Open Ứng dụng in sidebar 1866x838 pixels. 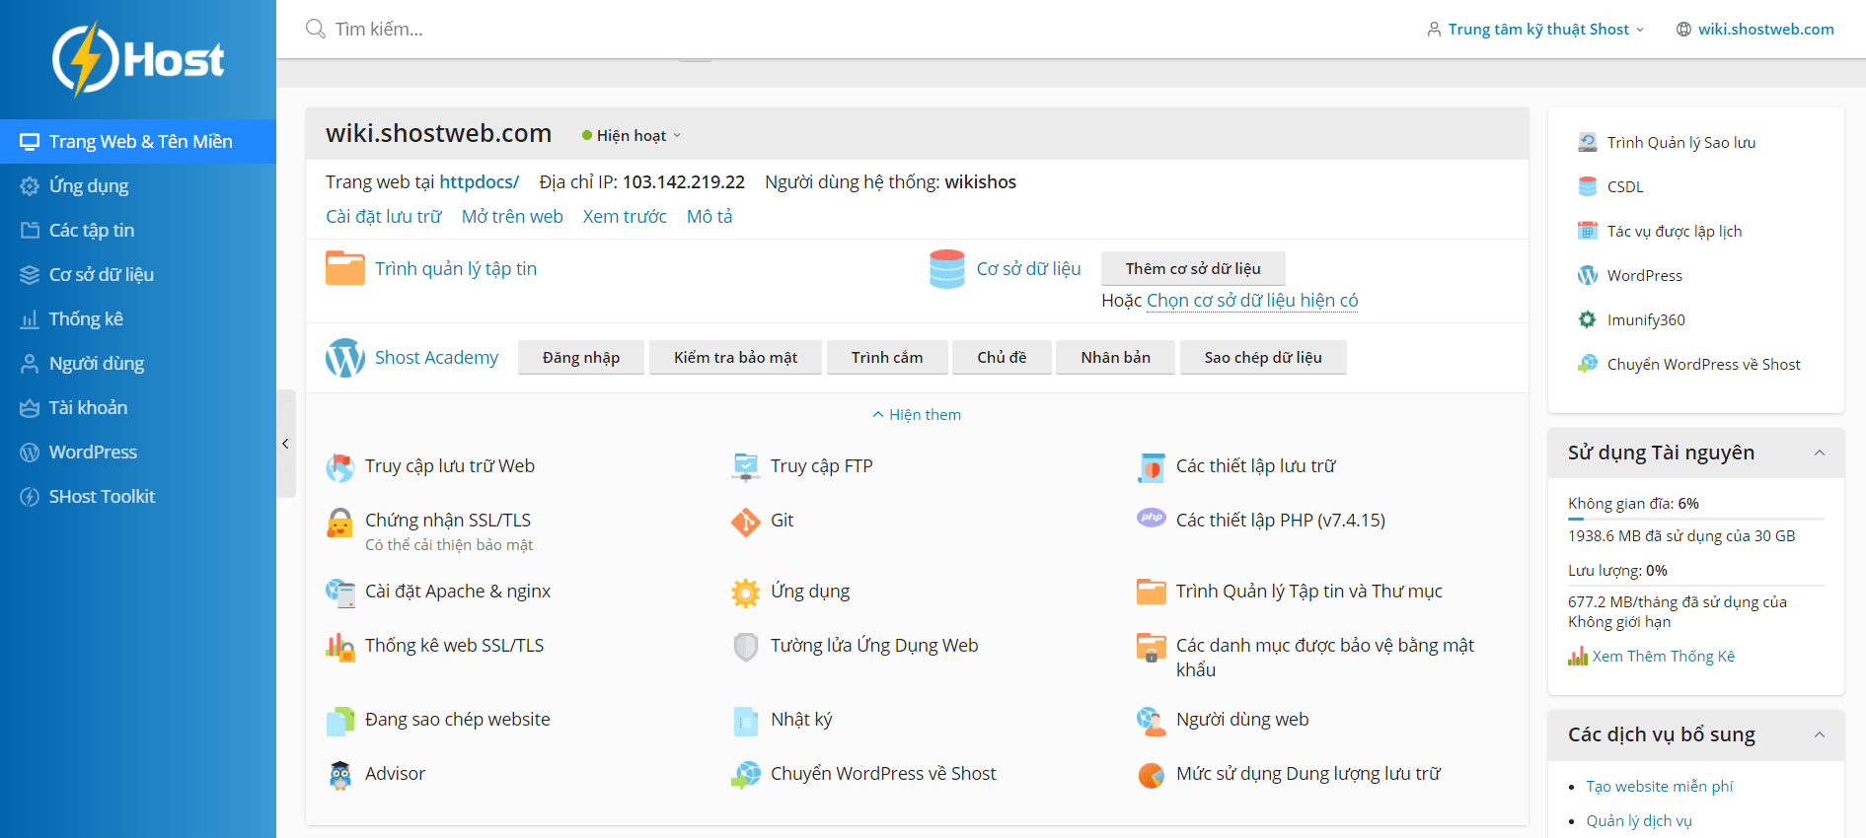pyautogui.click(x=138, y=185)
